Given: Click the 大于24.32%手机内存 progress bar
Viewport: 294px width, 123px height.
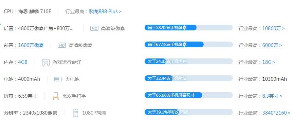Looking at the screenshot, I should coord(188,62).
